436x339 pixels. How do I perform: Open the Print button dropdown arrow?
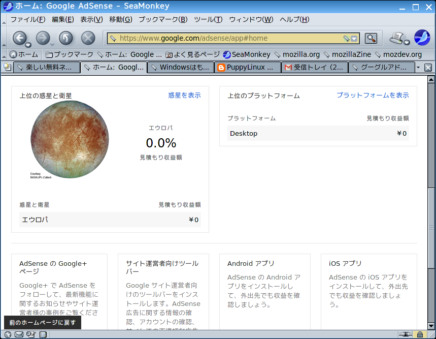tap(407, 42)
